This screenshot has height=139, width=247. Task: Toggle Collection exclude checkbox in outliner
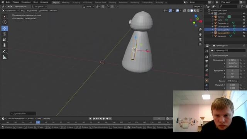click(212, 14)
